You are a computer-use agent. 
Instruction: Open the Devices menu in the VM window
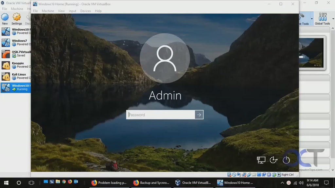85,11
